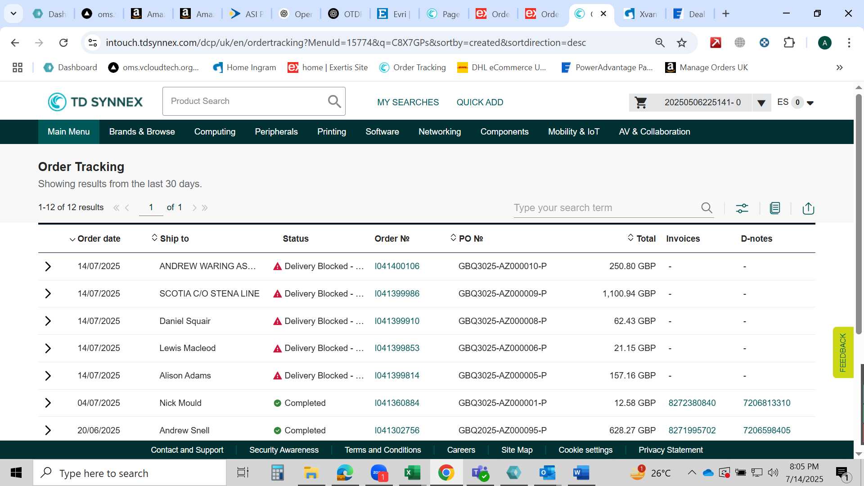
Task: Open Excel from the taskbar
Action: [412, 473]
